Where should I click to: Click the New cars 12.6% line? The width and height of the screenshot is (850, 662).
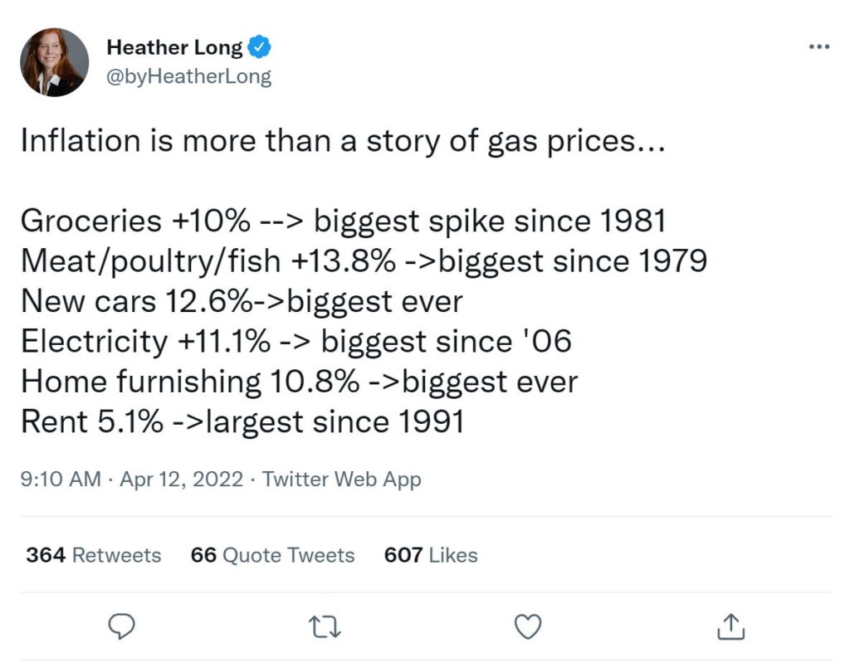pyautogui.click(x=241, y=301)
